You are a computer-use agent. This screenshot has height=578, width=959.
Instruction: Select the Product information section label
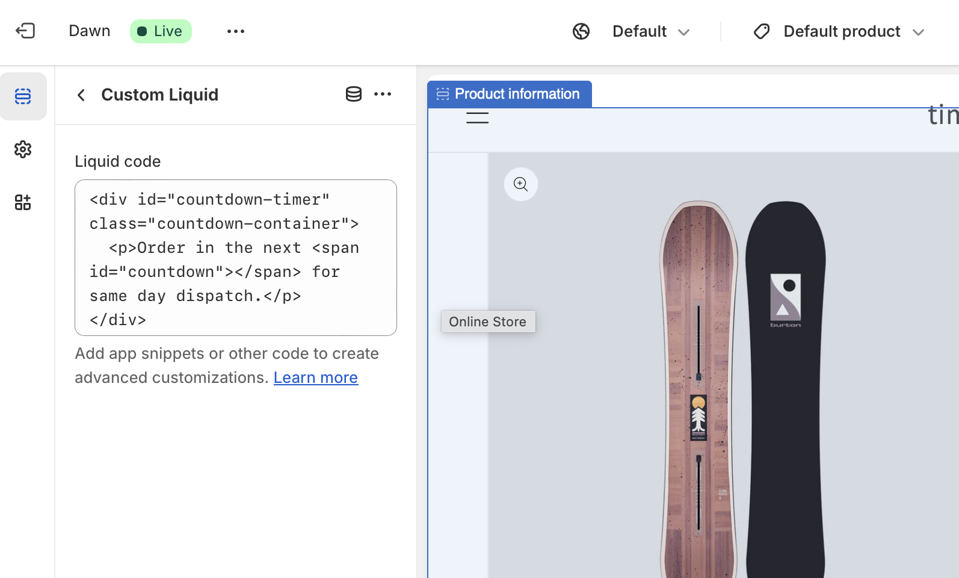point(510,94)
